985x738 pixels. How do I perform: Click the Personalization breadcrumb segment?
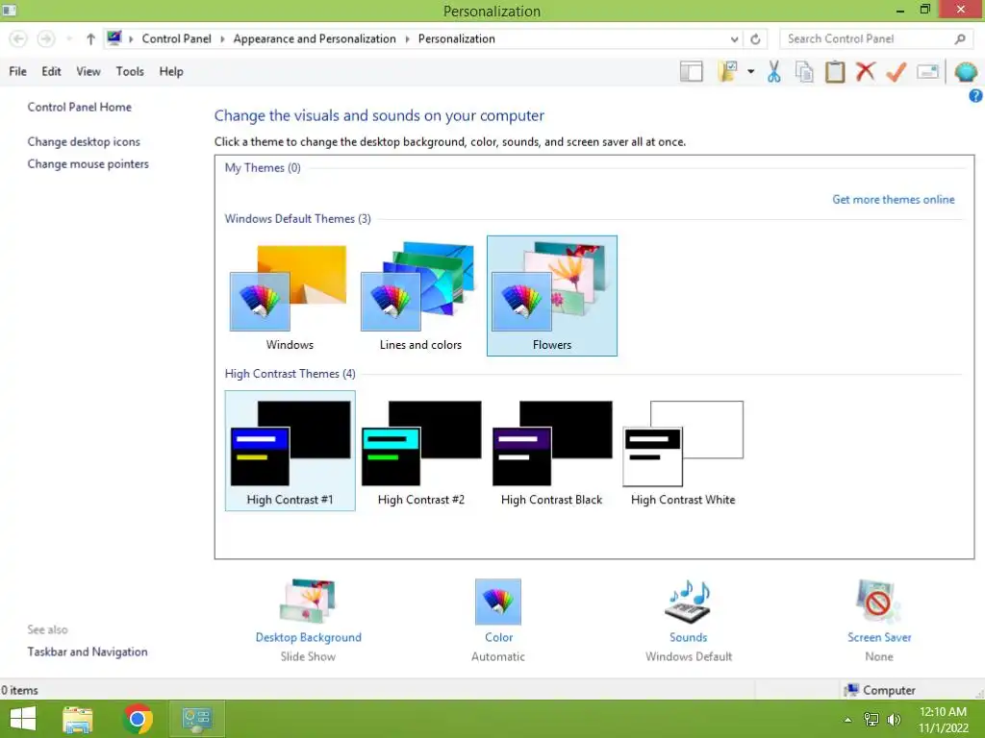(457, 38)
